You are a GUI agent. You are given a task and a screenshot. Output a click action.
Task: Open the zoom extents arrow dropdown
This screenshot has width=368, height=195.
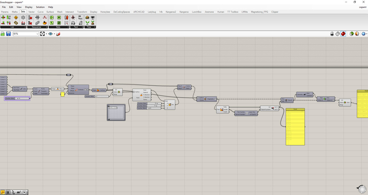46,34
